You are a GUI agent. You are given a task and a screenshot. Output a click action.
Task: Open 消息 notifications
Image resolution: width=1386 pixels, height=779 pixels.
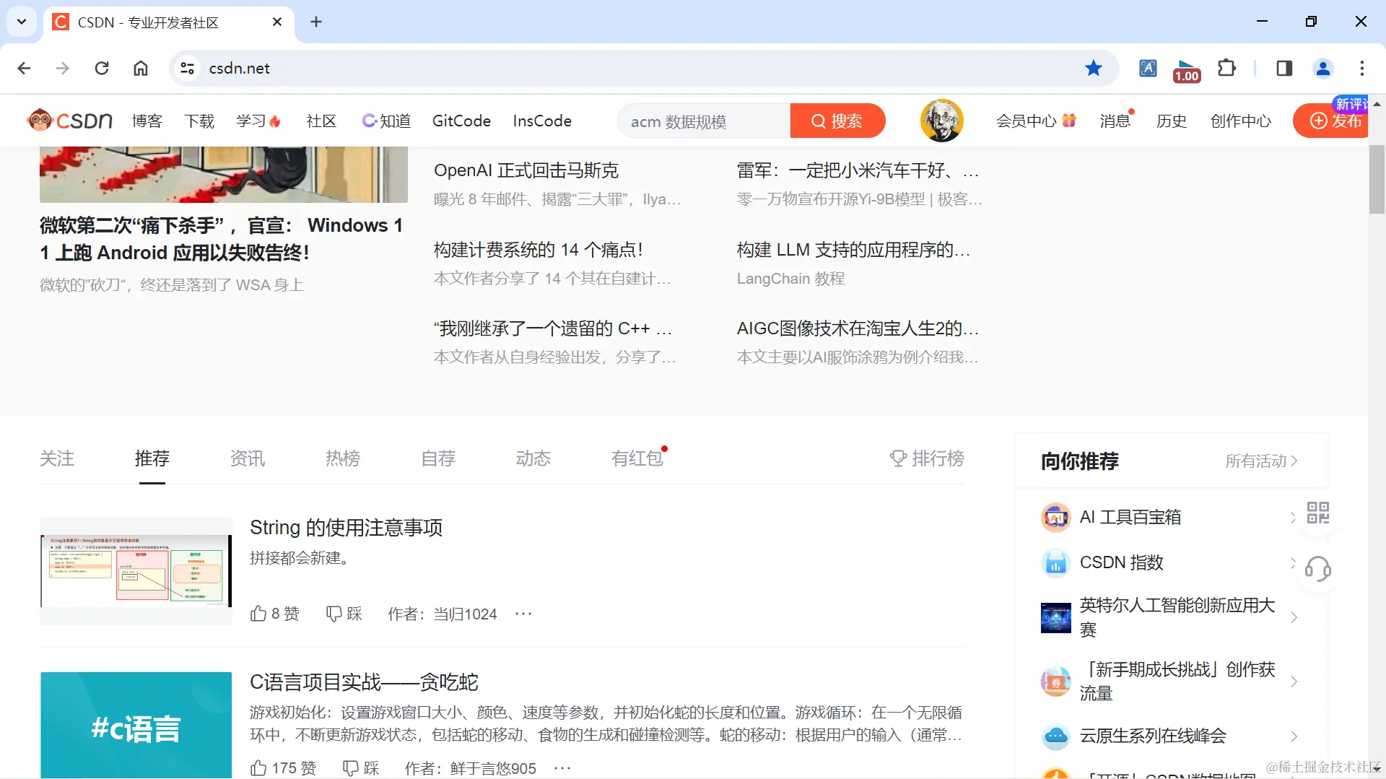click(1116, 121)
